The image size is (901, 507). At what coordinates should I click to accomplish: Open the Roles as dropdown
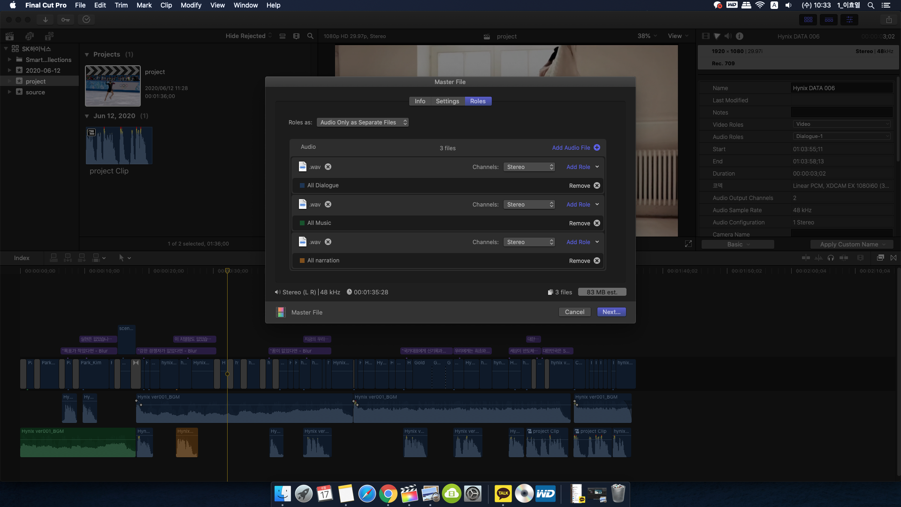click(x=362, y=123)
